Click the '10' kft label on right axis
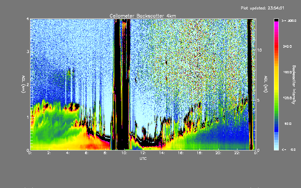 pos(259,50)
